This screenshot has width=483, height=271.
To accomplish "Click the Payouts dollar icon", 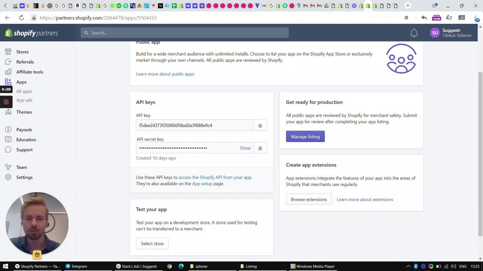I will click(x=8, y=129).
